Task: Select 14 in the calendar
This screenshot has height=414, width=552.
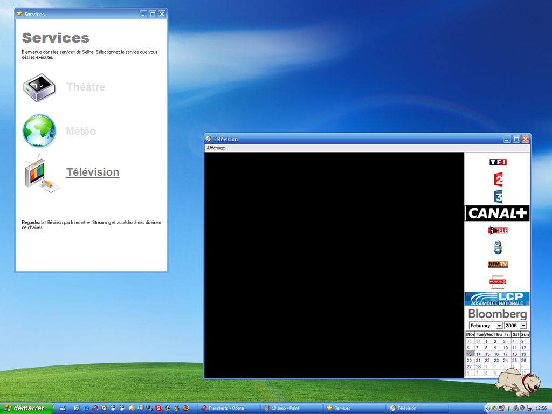Action: pyautogui.click(x=478, y=354)
